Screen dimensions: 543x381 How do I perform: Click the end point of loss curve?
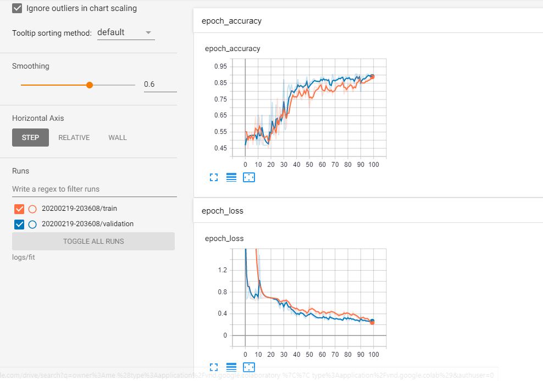(372, 322)
